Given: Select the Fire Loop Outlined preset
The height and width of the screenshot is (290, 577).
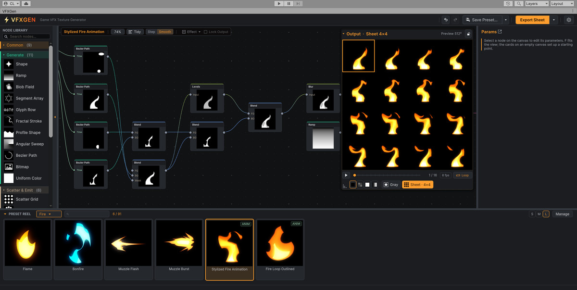Looking at the screenshot, I should click(x=280, y=249).
